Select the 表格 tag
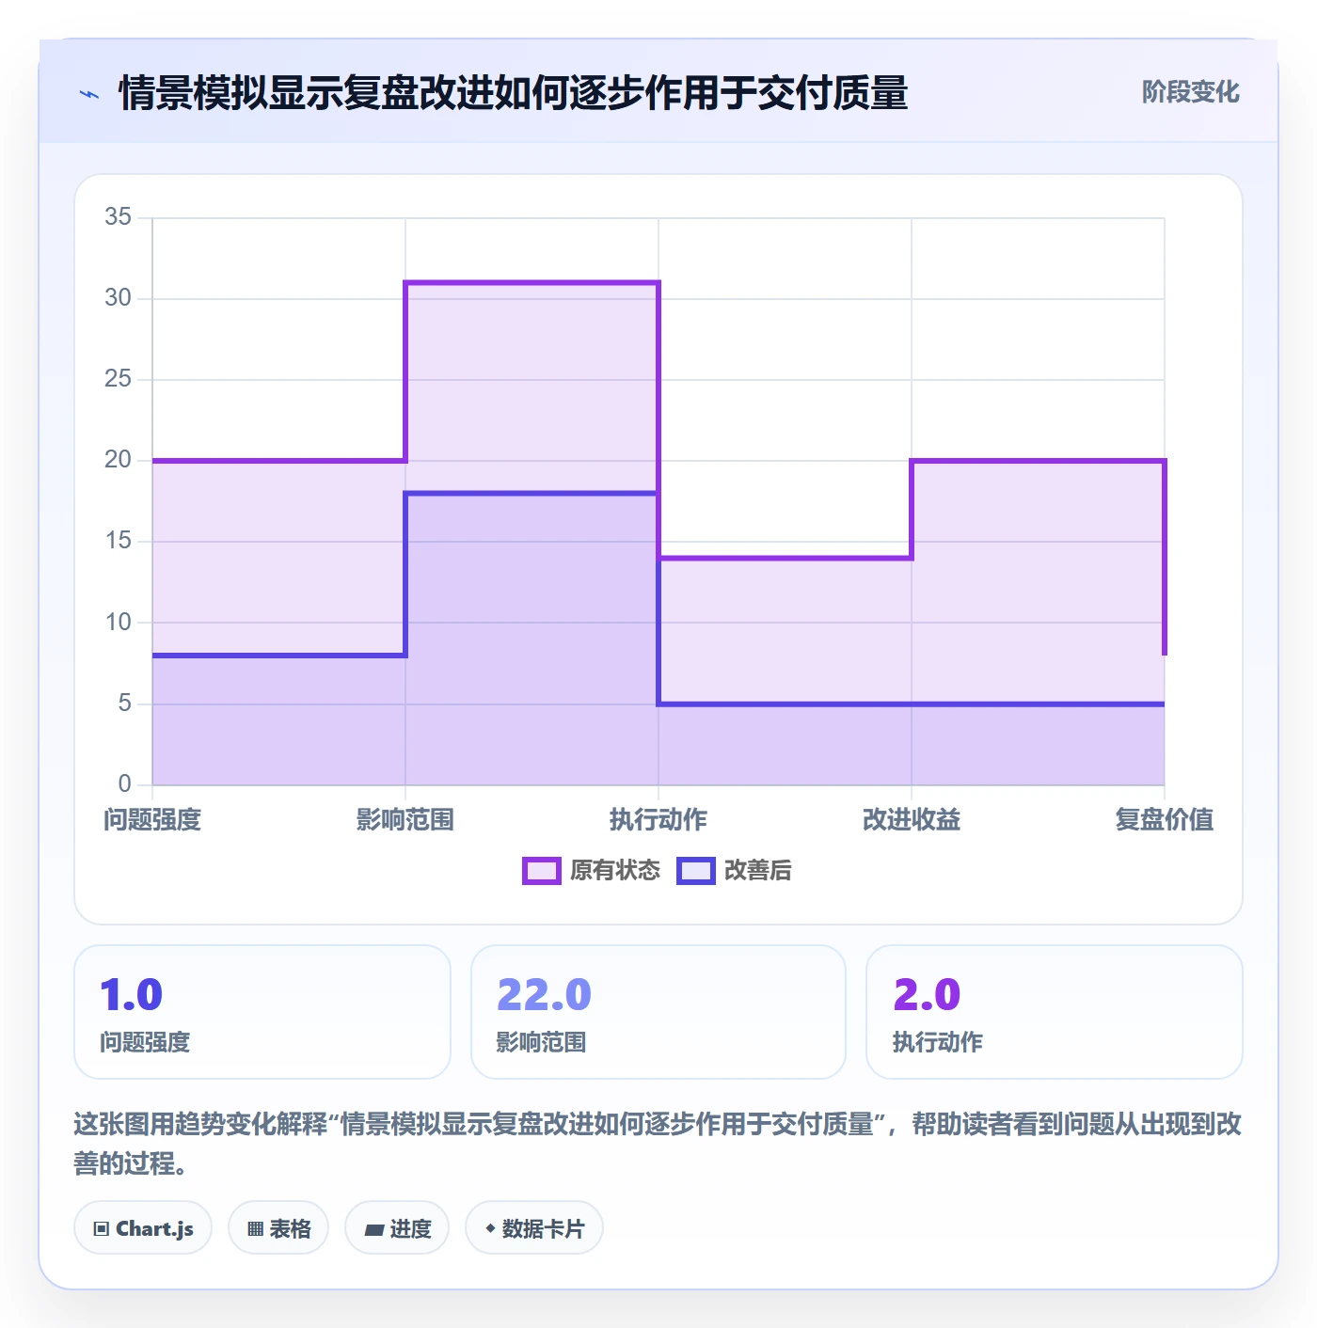Image resolution: width=1317 pixels, height=1328 pixels. point(278,1228)
